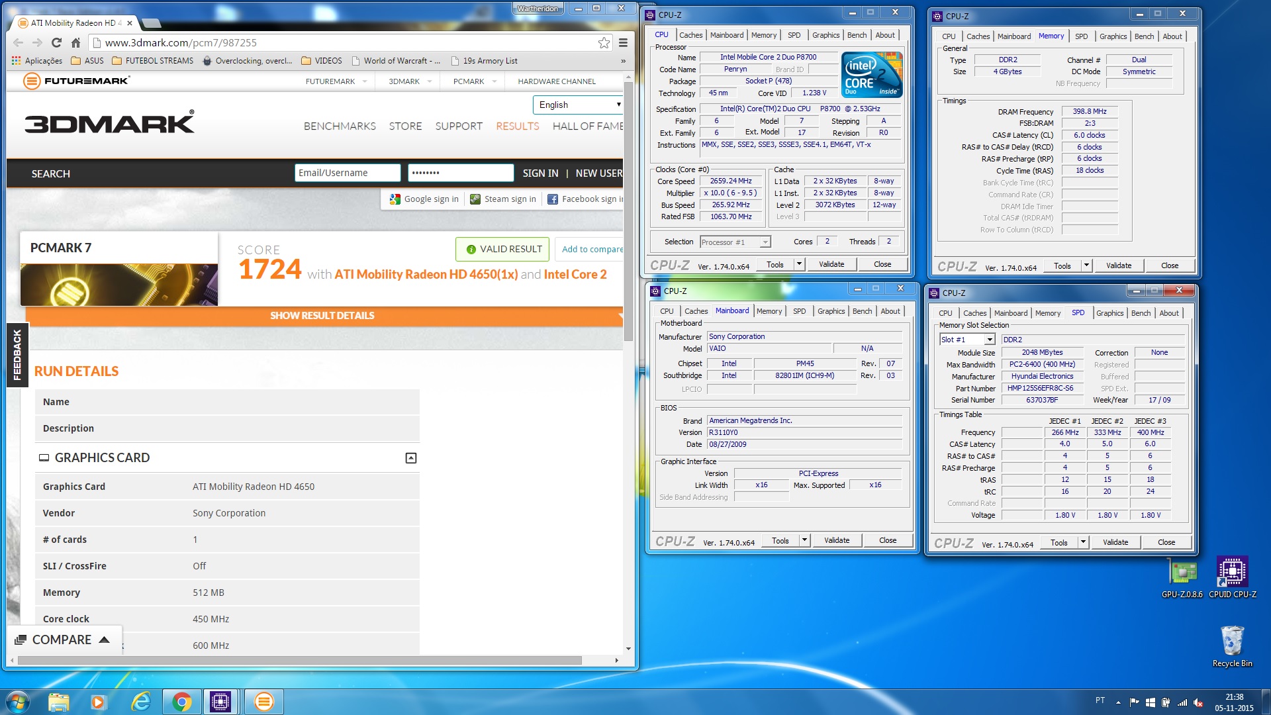
Task: Click Chrome address bar URL
Action: 181,42
